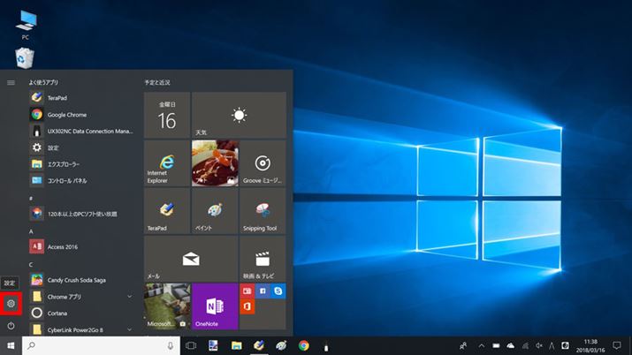Open the Paint (ペイント) tile
The height and width of the screenshot is (355, 632).
214,210
